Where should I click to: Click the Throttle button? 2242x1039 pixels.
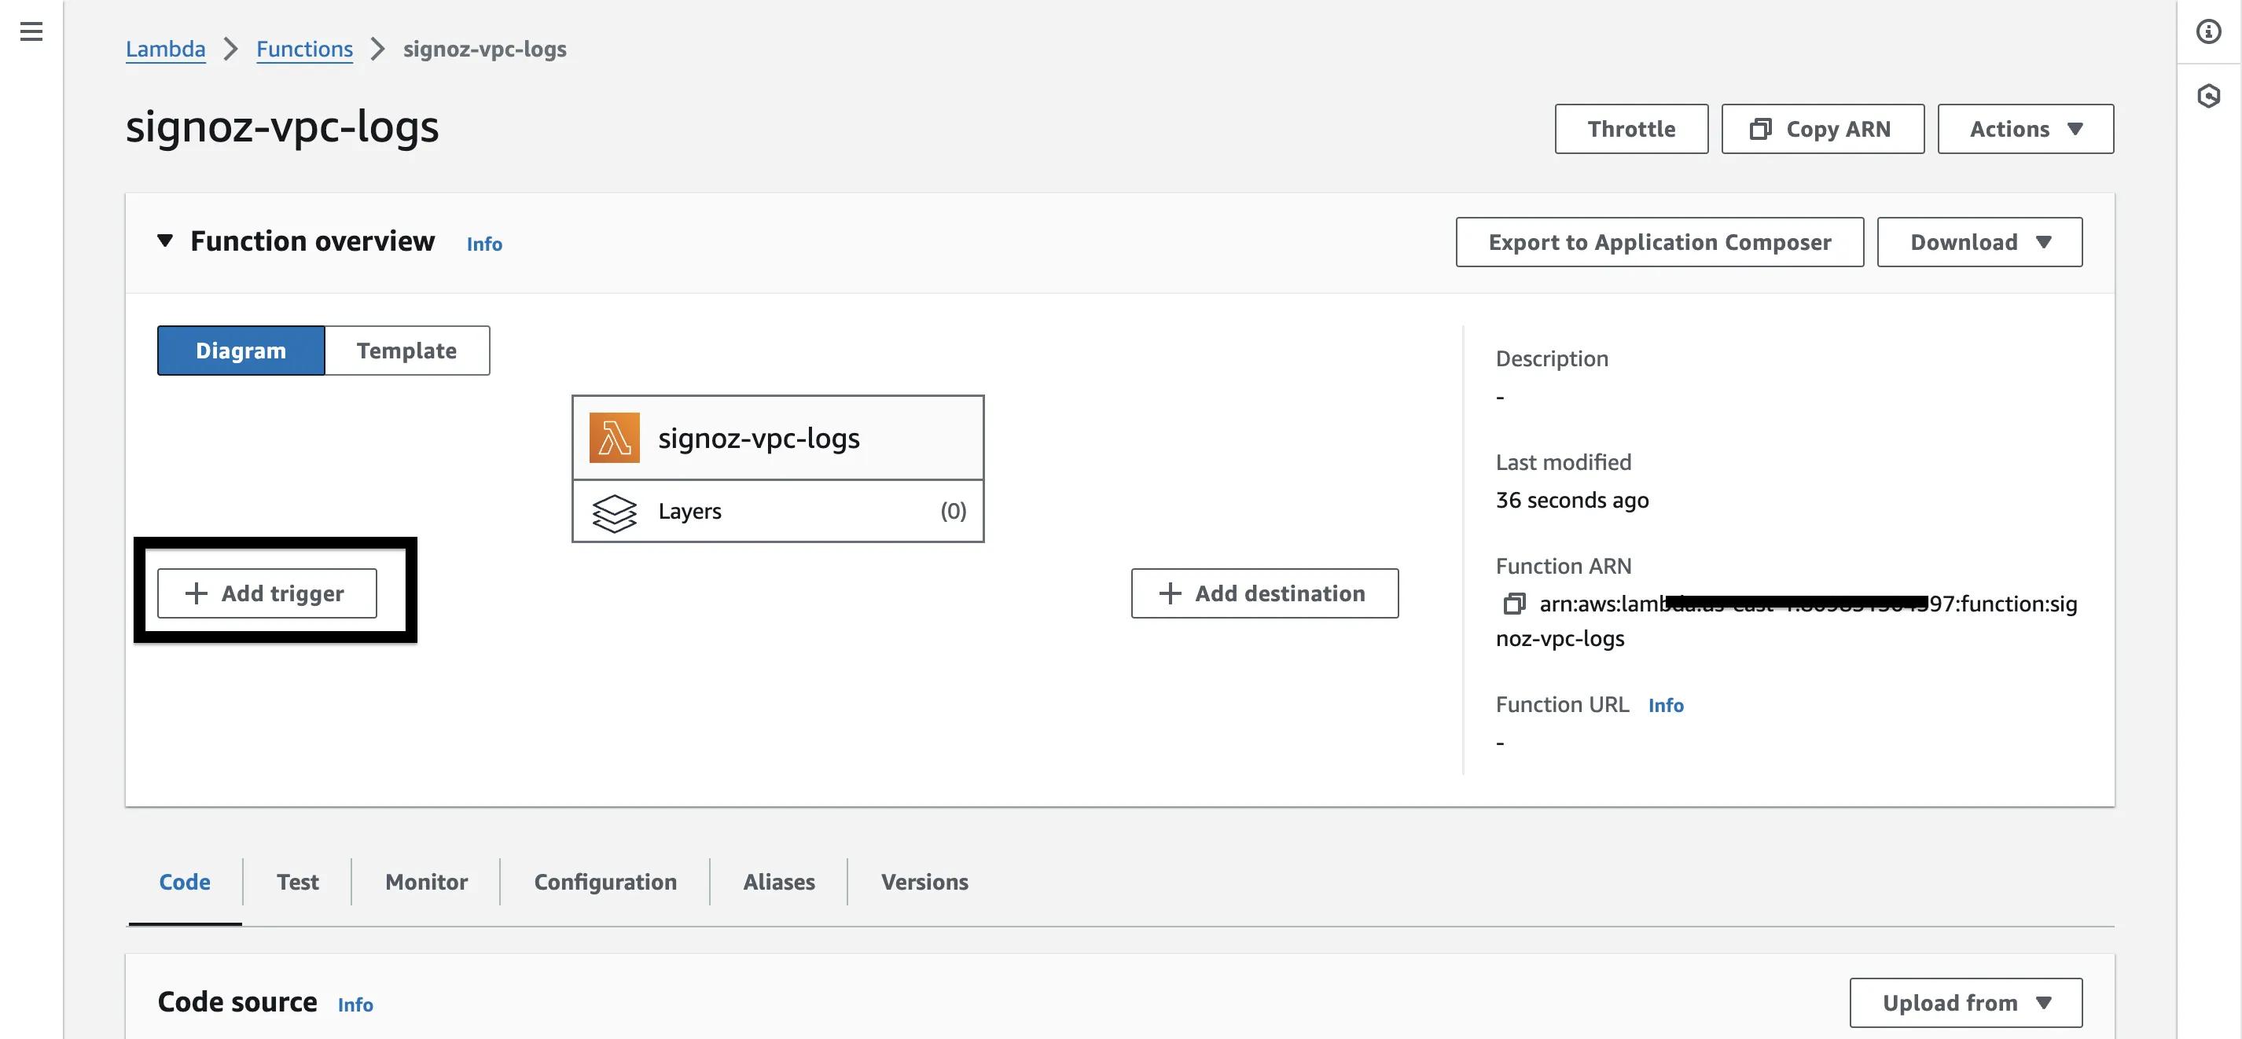coord(1631,129)
